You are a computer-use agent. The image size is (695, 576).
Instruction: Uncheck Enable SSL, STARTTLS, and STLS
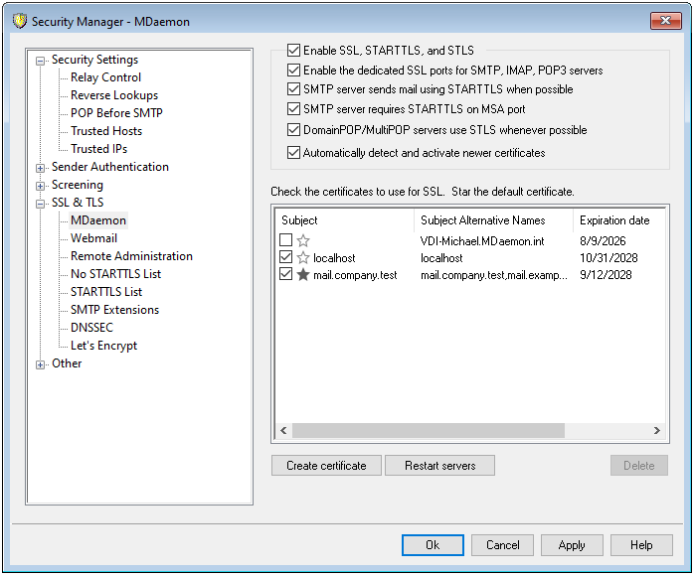click(x=293, y=51)
